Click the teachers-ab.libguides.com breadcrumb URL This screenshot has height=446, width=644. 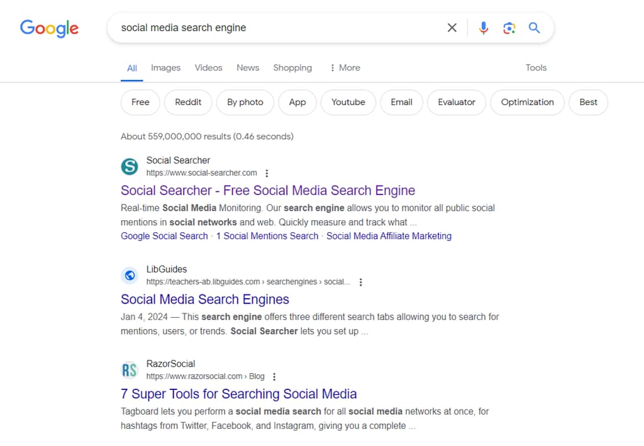[248, 282]
